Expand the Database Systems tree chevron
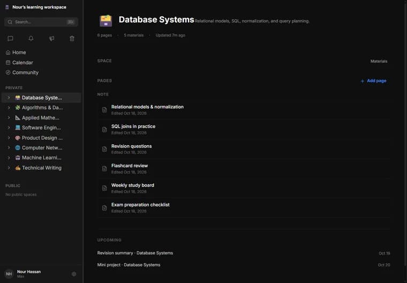This screenshot has height=283, width=407. pos(9,98)
